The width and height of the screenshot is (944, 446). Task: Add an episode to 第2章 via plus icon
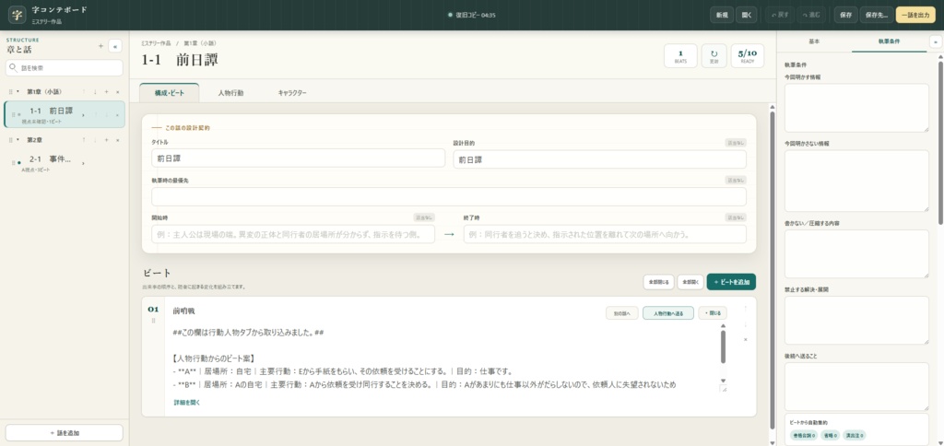(106, 140)
